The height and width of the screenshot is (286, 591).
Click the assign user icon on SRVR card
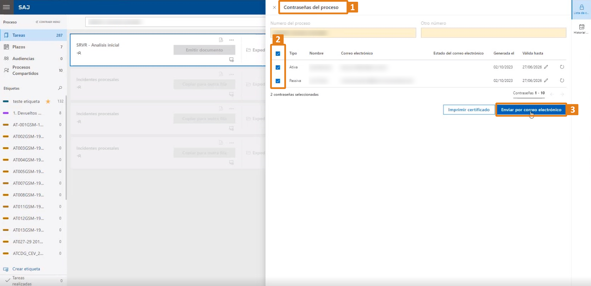coord(79,53)
